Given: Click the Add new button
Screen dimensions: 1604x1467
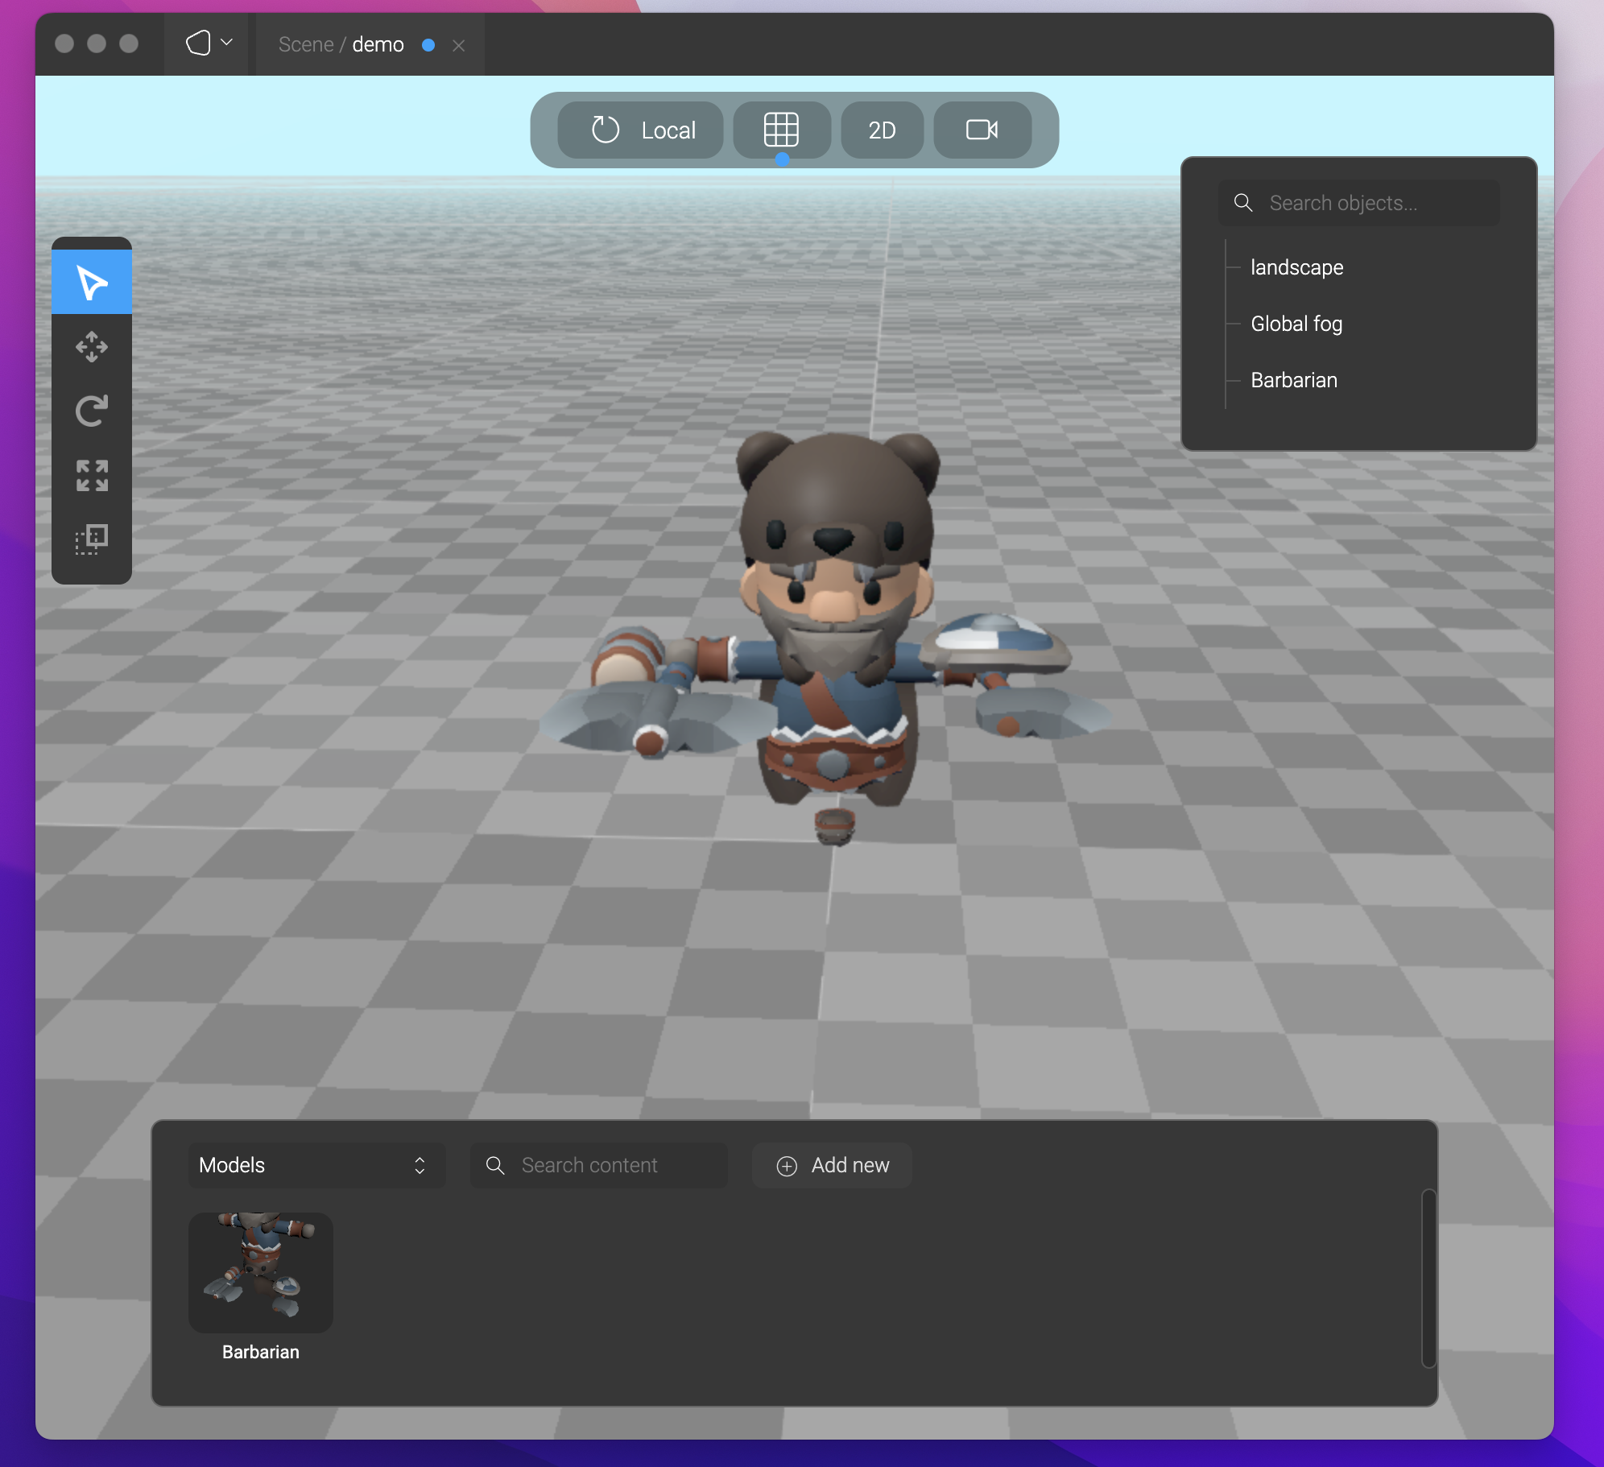Looking at the screenshot, I should [x=832, y=1165].
